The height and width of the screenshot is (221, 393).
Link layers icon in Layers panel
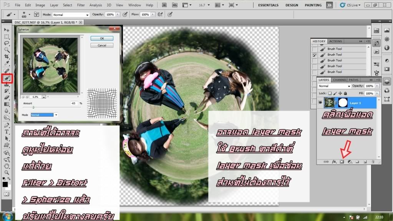(x=326, y=162)
